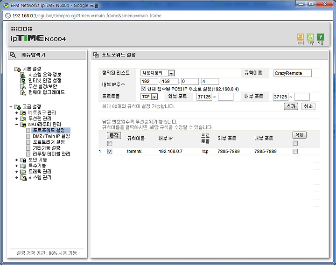Click the first IP octet field 192
The width and height of the screenshot is (336, 265).
(149, 81)
